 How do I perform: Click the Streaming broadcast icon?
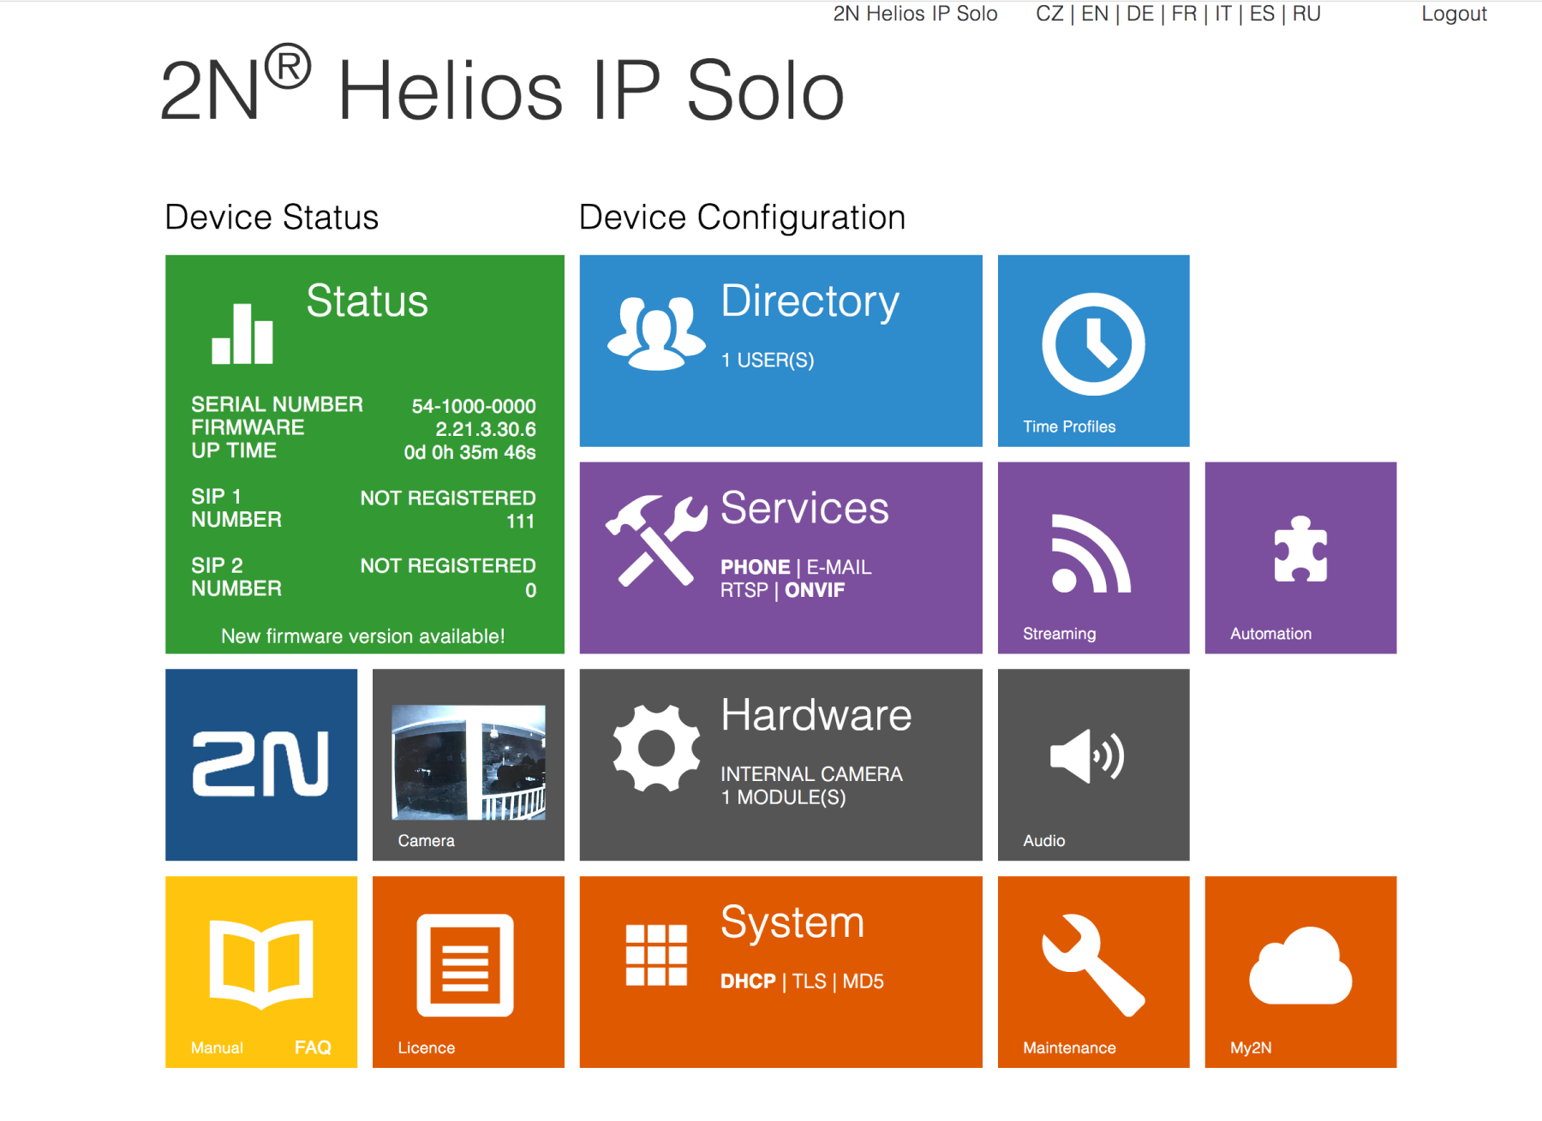[x=1091, y=554]
